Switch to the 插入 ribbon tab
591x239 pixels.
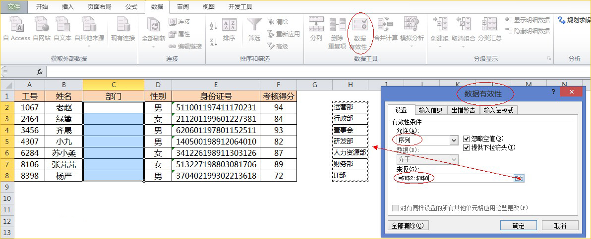[67, 7]
